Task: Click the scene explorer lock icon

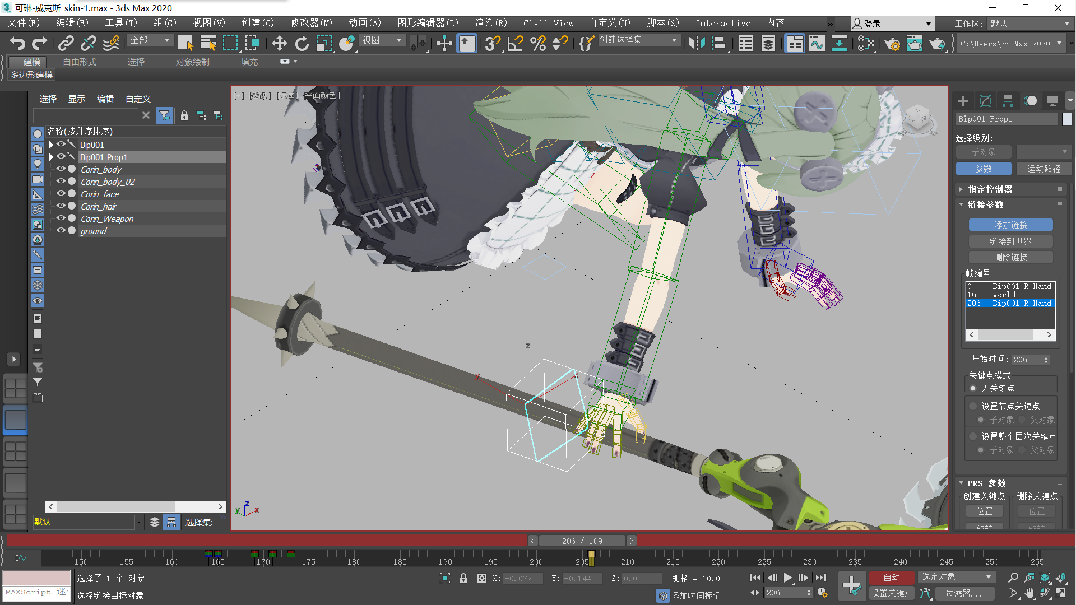Action: (x=184, y=115)
